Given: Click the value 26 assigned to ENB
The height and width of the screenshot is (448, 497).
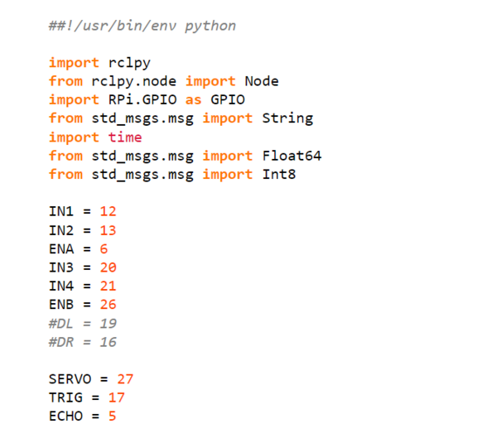Looking at the screenshot, I should 108,305.
